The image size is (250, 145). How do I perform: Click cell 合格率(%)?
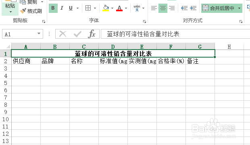[x=171, y=61]
